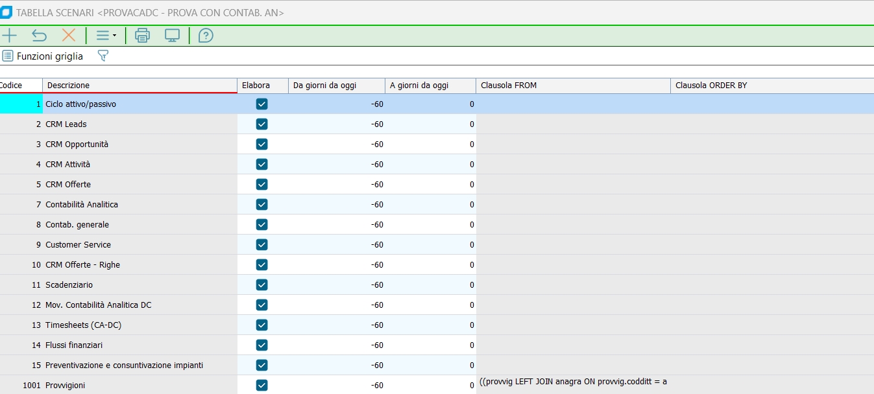Toggle Elabora checkbox for CRM Attività
The image size is (874, 394).
pyautogui.click(x=262, y=164)
